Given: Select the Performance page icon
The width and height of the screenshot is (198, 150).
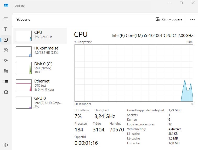Looking at the screenshot, I should pos(6,40).
